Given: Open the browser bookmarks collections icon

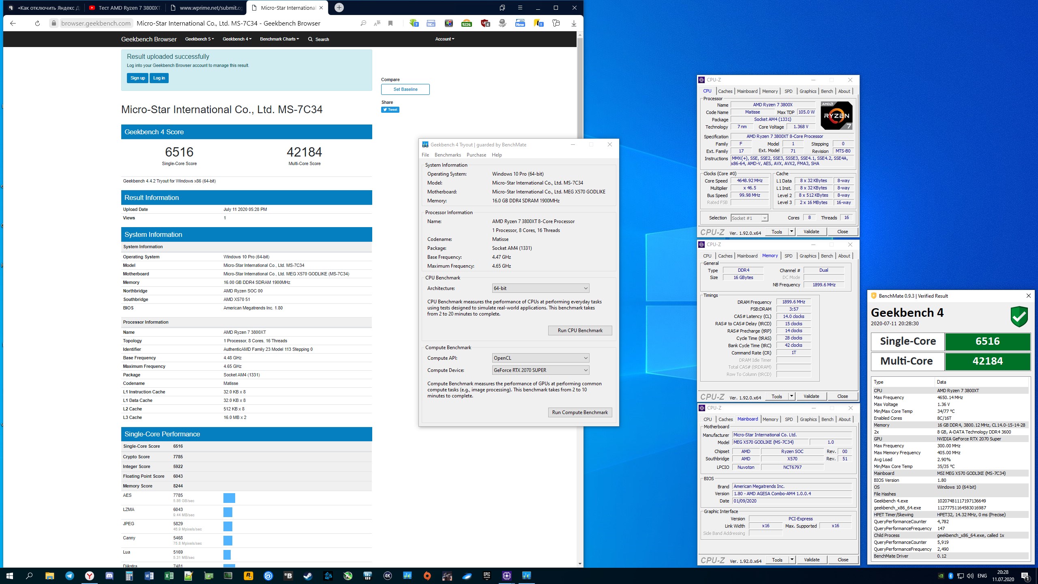Looking at the screenshot, I should (x=502, y=8).
